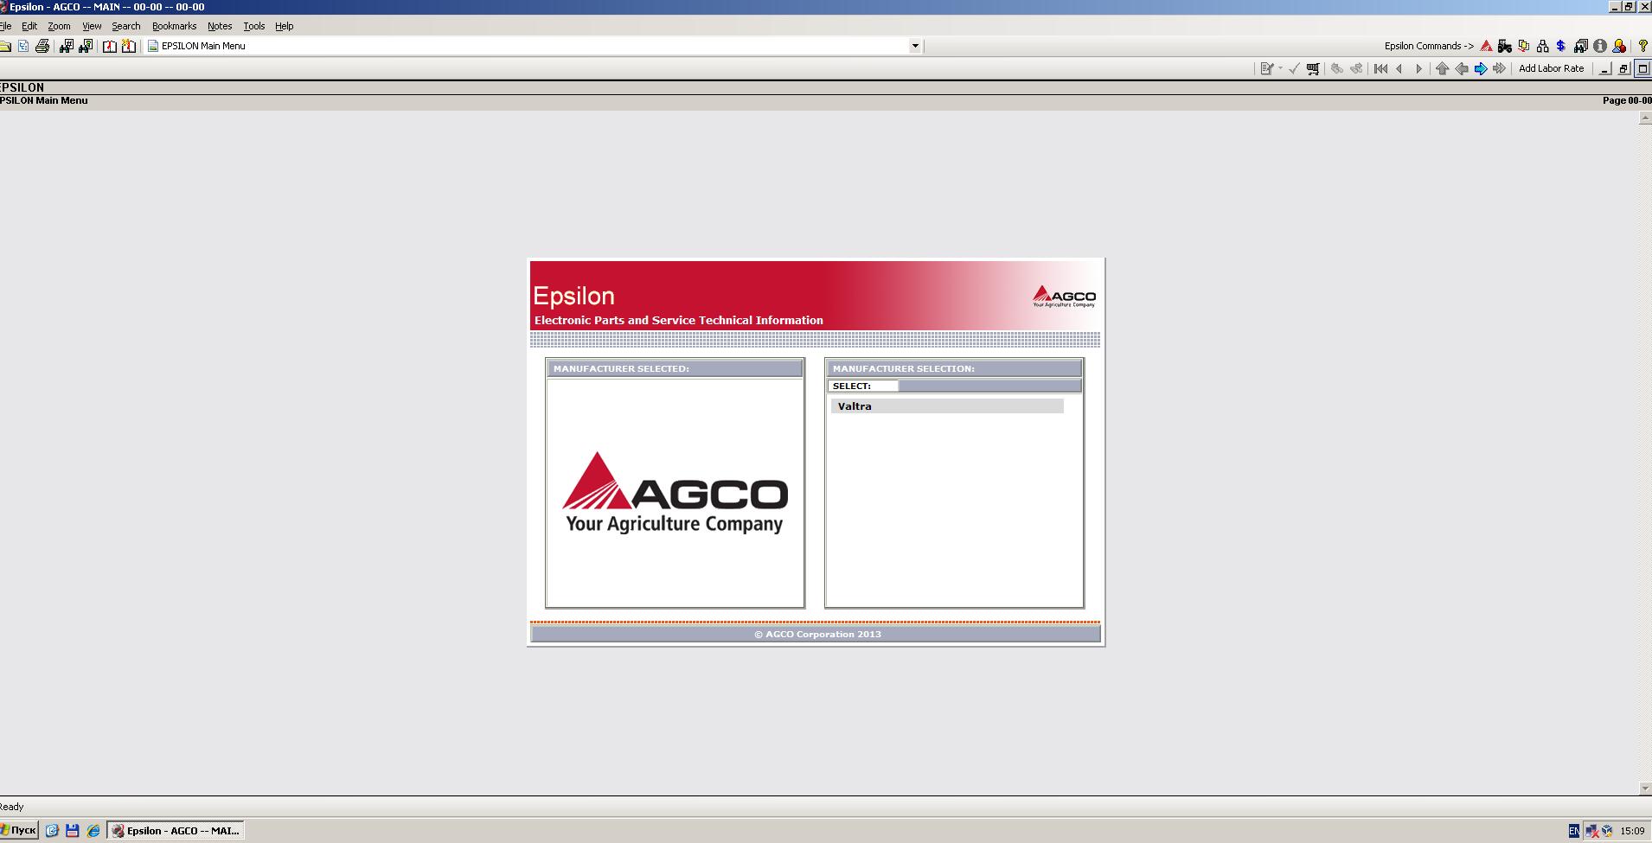
Task: Click the yellow question mark help icon
Action: pyautogui.click(x=1643, y=46)
